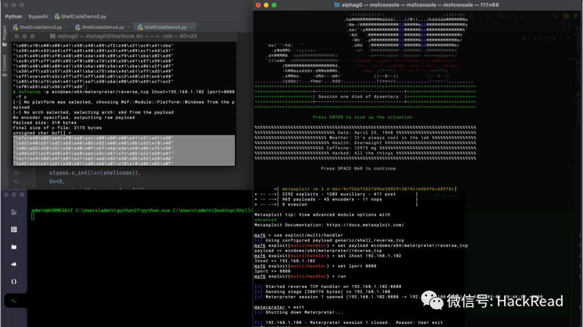
Task: Click 'Press ENTER to size up the situation' text
Action: (x=362, y=117)
